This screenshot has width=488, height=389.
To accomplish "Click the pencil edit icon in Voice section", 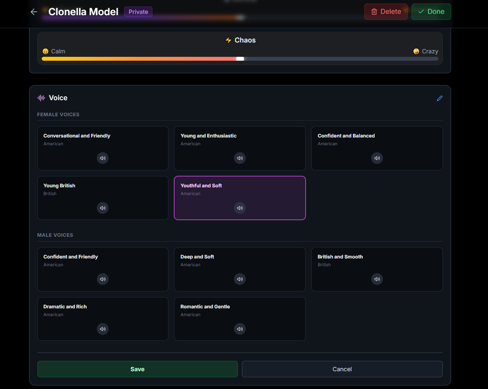I will click(439, 98).
